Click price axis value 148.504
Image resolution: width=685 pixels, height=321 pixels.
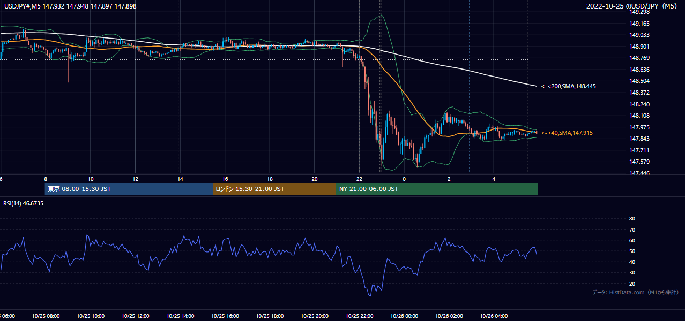coord(639,81)
